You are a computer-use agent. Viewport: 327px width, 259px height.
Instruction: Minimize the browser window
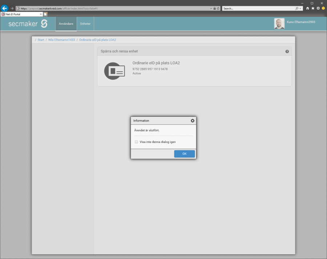pos(302,3)
